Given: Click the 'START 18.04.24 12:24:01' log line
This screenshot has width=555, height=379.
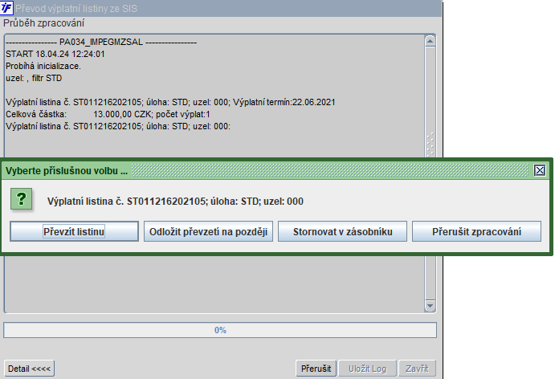Looking at the screenshot, I should click(x=55, y=54).
